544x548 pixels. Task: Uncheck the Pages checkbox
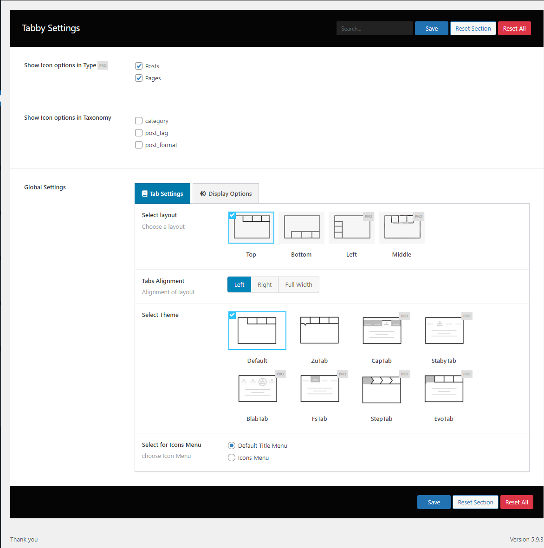pyautogui.click(x=139, y=78)
